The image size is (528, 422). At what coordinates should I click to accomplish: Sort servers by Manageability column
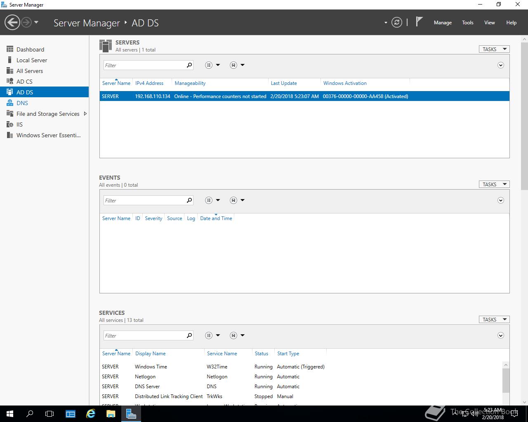click(190, 83)
